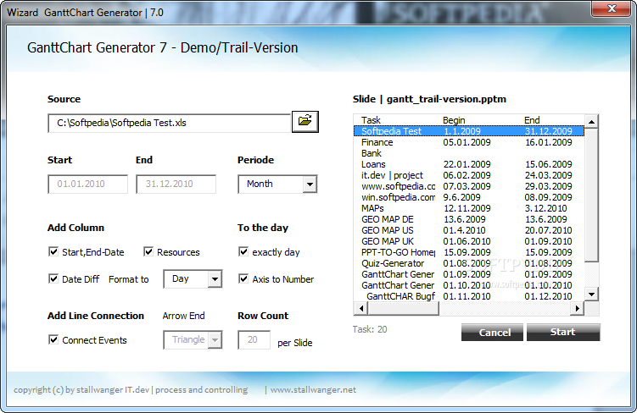Select the GEO MAP UK row
Image resolution: width=637 pixels, height=413 pixels.
[469, 241]
